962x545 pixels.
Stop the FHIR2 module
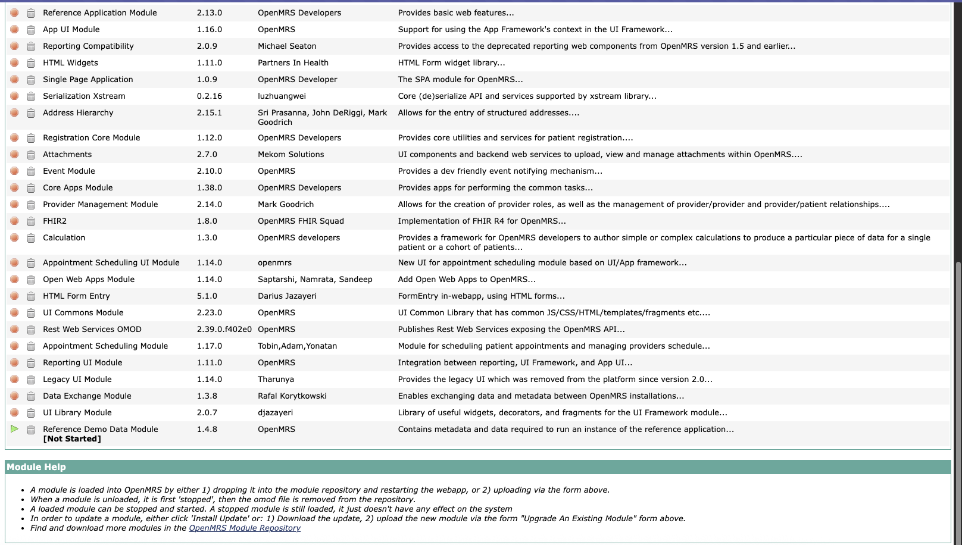tap(14, 221)
